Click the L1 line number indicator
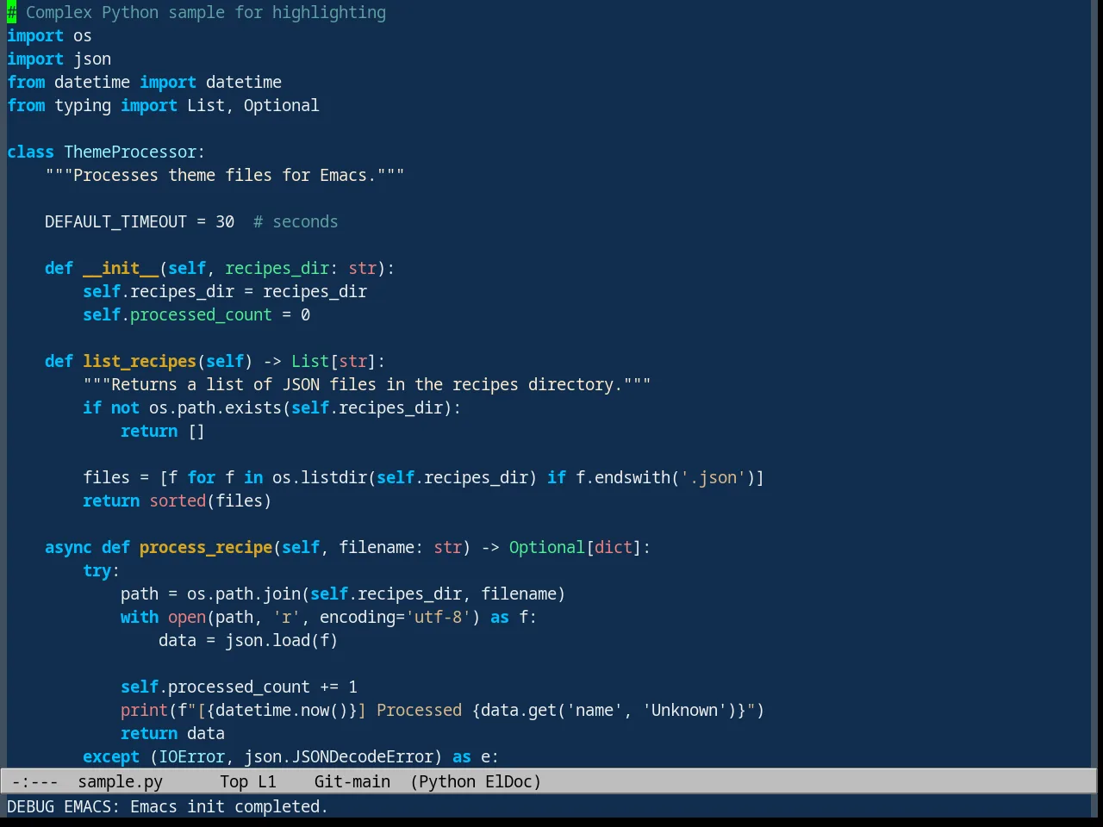The image size is (1103, 827). tap(267, 781)
